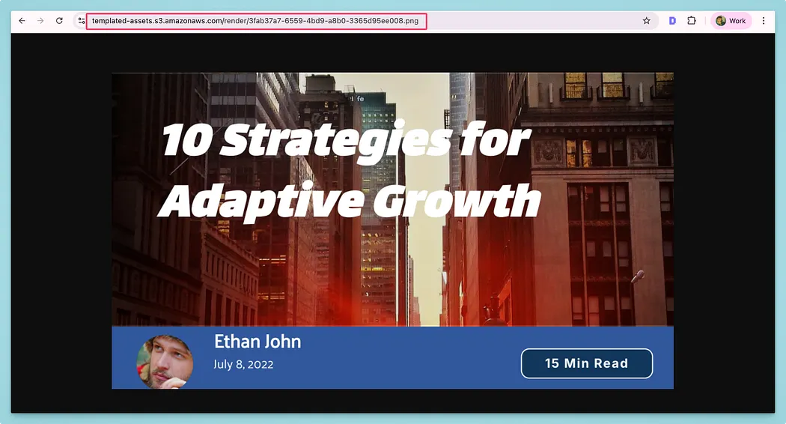Click the '15 Min Read' badge
Viewport: 786px width, 424px height.
pos(586,363)
